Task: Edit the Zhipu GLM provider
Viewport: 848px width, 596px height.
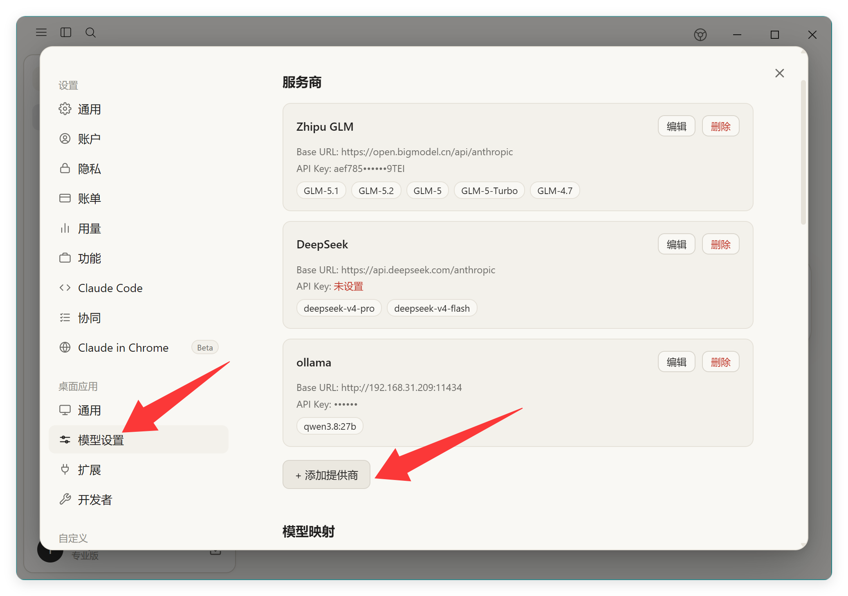Action: (x=676, y=126)
